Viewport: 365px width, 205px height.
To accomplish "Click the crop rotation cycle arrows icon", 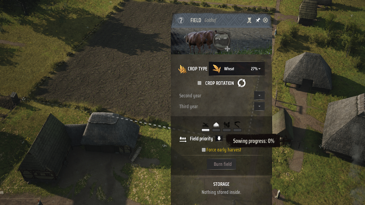I will 242,83.
